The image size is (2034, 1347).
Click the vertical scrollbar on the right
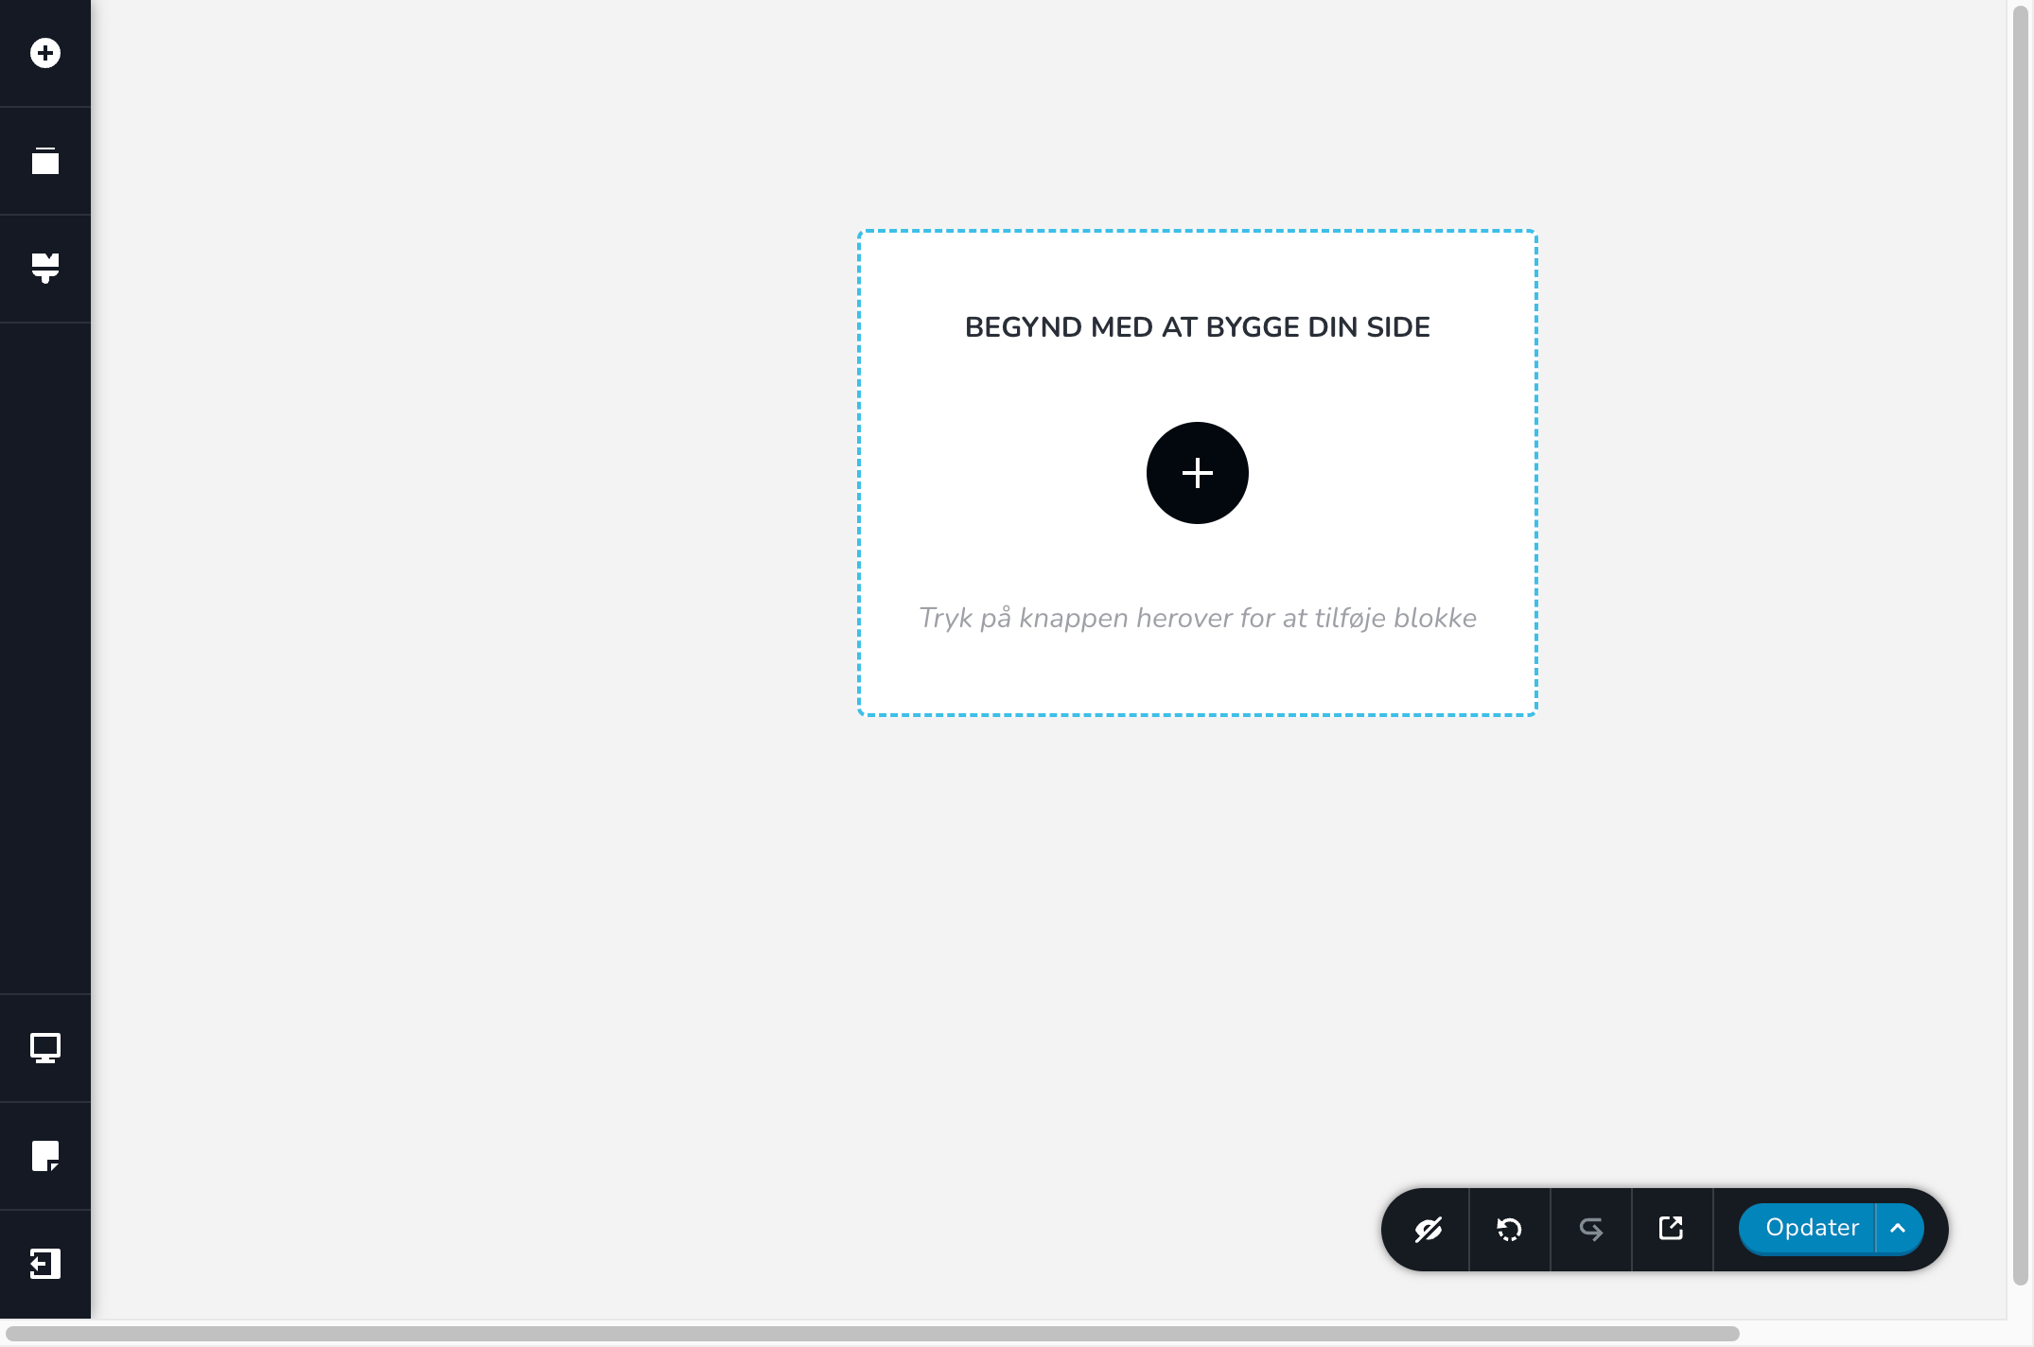coord(2021,645)
